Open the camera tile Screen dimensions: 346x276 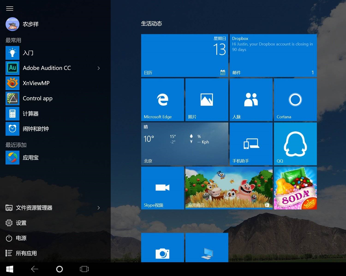pos(162,247)
